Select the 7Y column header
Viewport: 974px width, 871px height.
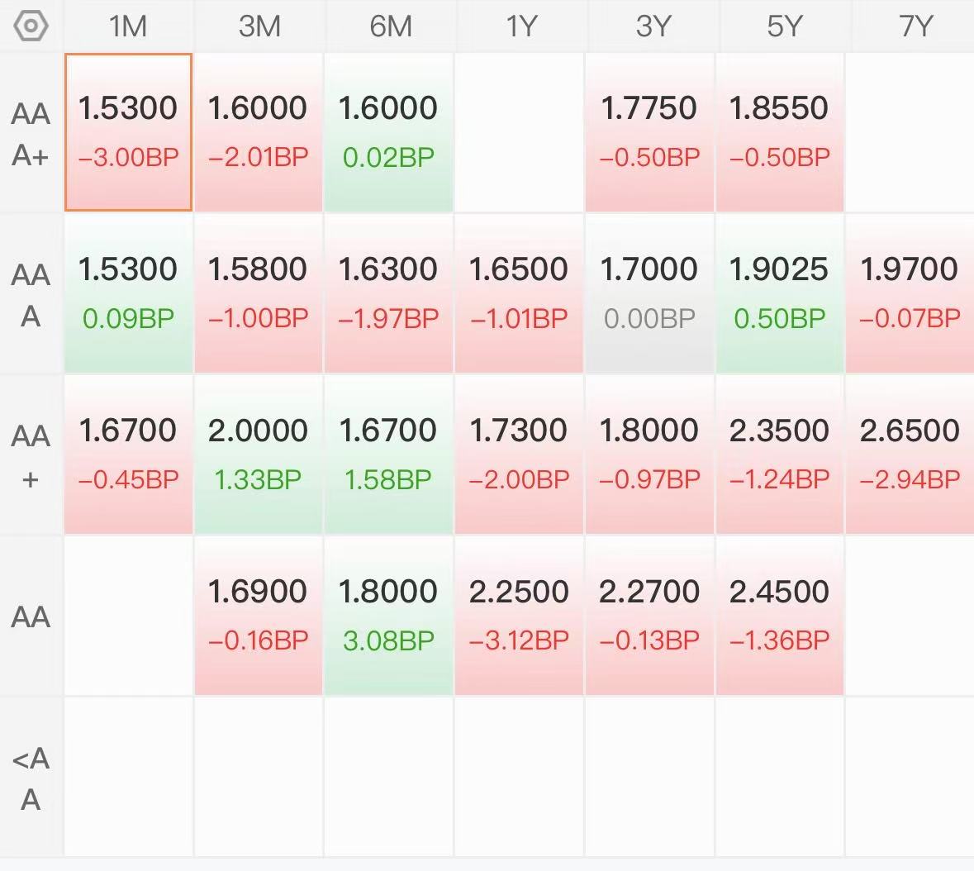click(912, 26)
